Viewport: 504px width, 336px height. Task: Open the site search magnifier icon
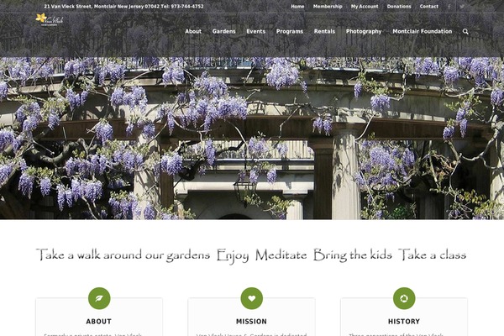(x=465, y=31)
